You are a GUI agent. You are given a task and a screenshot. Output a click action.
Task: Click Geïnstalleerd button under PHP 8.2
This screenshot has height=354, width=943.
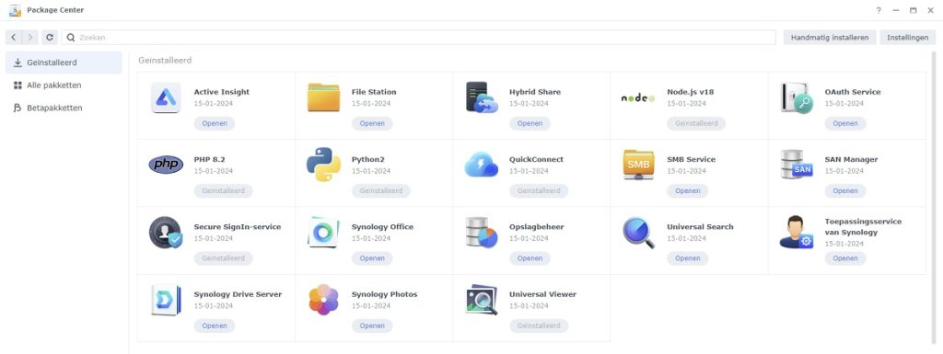pyautogui.click(x=223, y=191)
